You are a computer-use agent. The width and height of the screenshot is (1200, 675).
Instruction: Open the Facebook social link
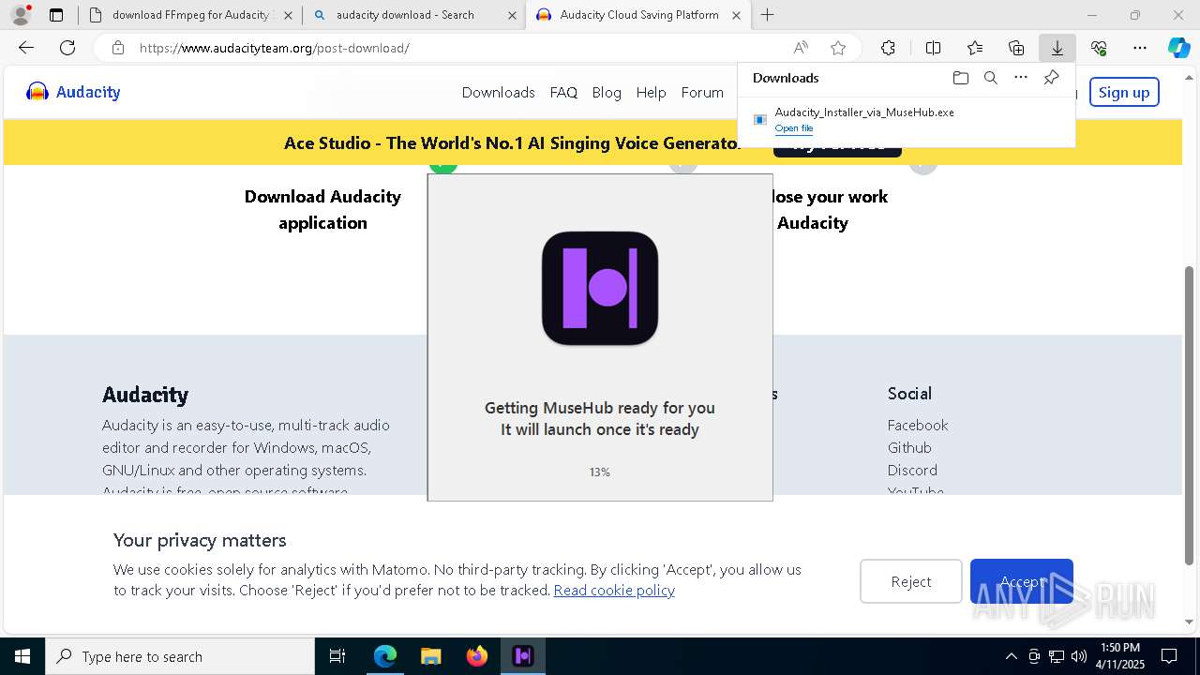pos(918,425)
